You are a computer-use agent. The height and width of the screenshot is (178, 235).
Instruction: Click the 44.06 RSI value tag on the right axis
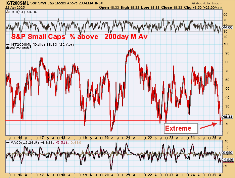pos(228,27)
